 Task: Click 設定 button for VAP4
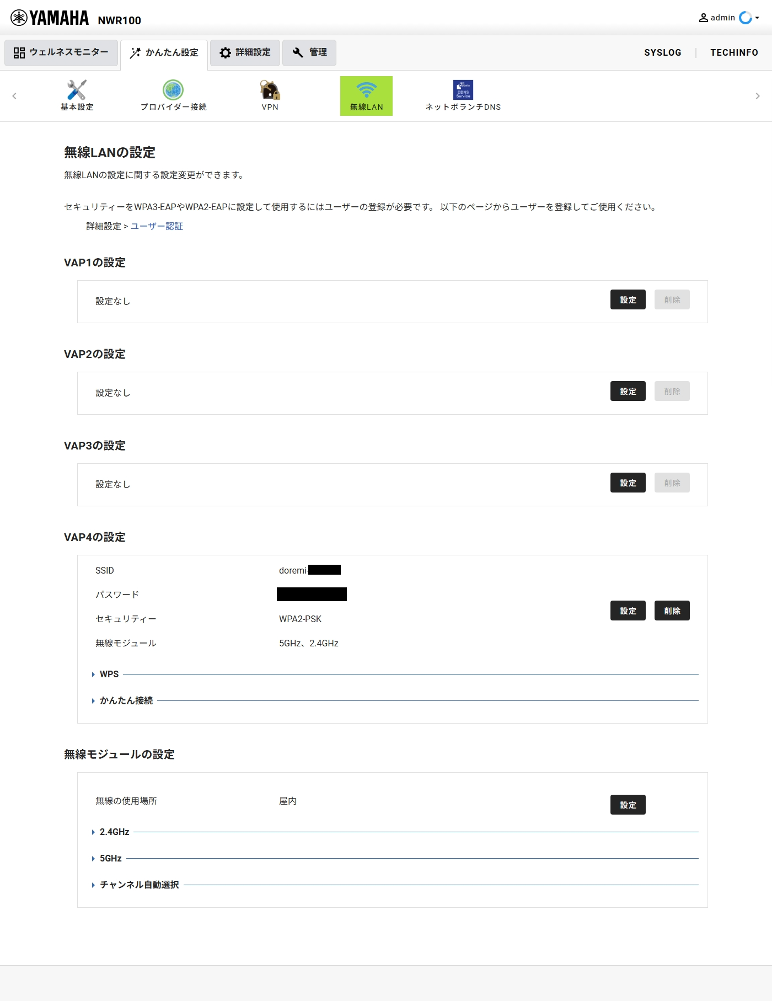coord(628,611)
